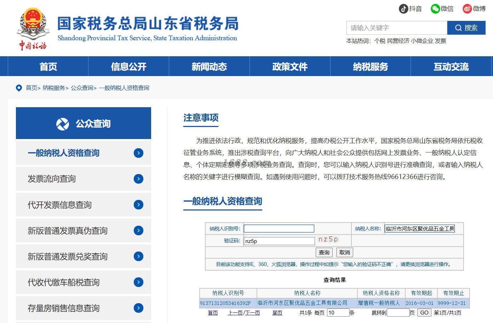
Task: Click 临沂市河东区聚优品五金工具有限公司 result cell
Action: pos(307,303)
